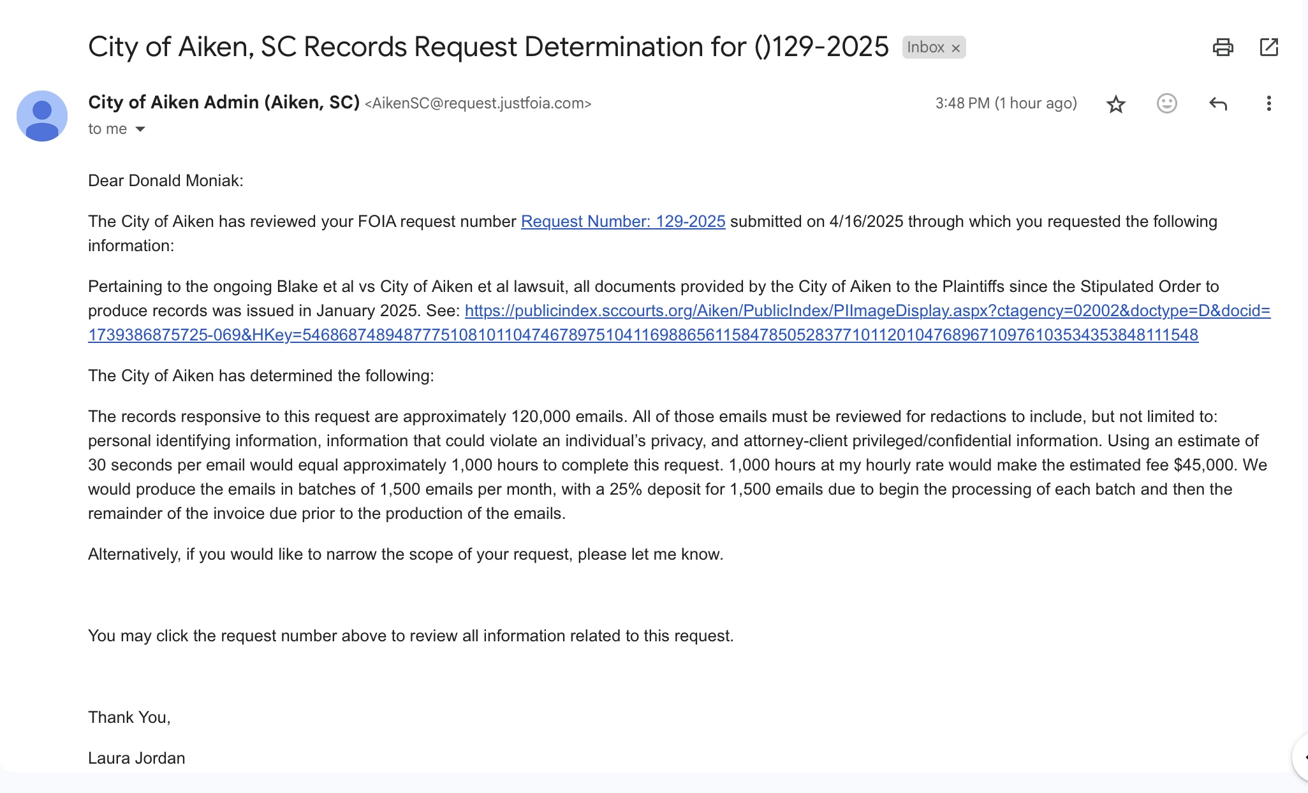Click sender name City of Aiken Admin
The image size is (1308, 793).
(223, 102)
